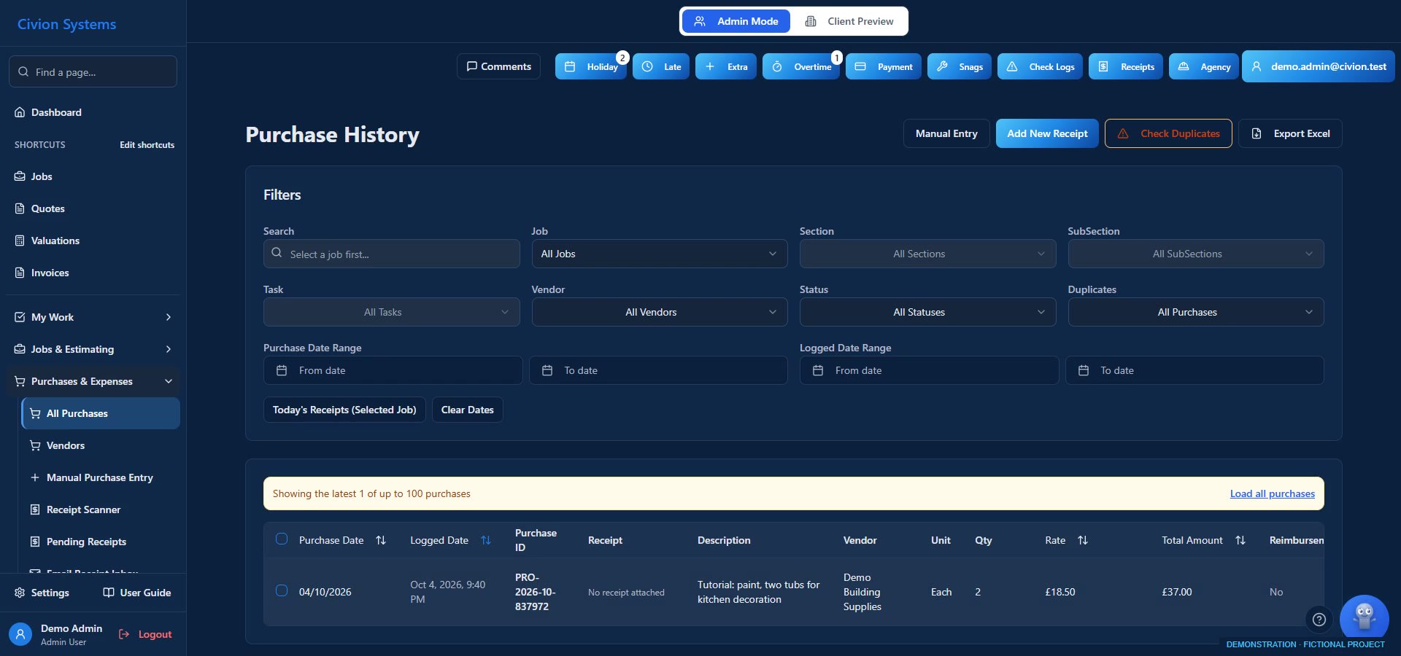Image resolution: width=1401 pixels, height=656 pixels.
Task: Click the Search filter input field
Action: tap(392, 254)
